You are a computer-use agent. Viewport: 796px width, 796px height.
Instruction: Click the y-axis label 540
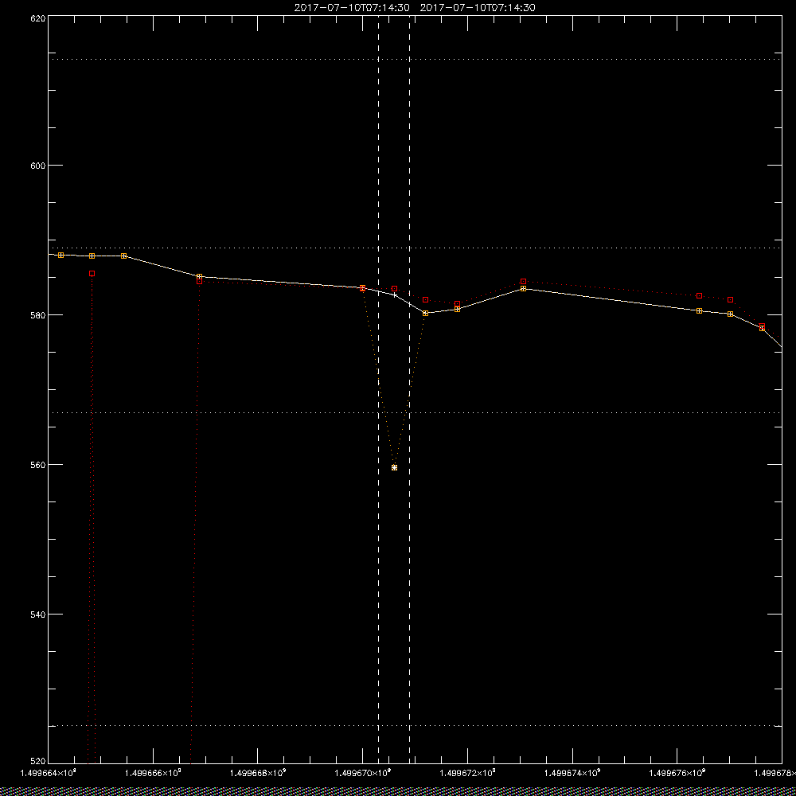[38, 615]
